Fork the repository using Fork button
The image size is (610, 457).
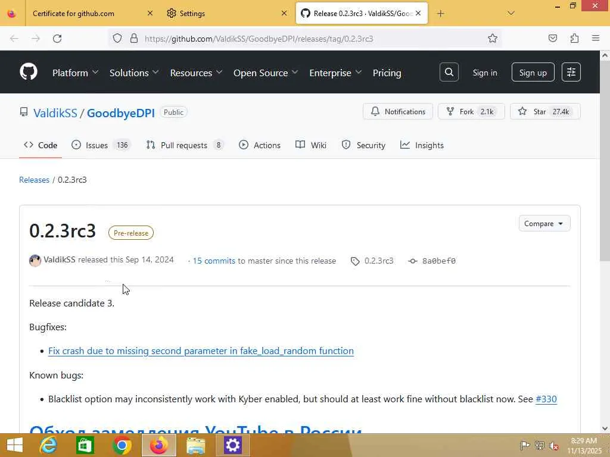tap(471, 111)
